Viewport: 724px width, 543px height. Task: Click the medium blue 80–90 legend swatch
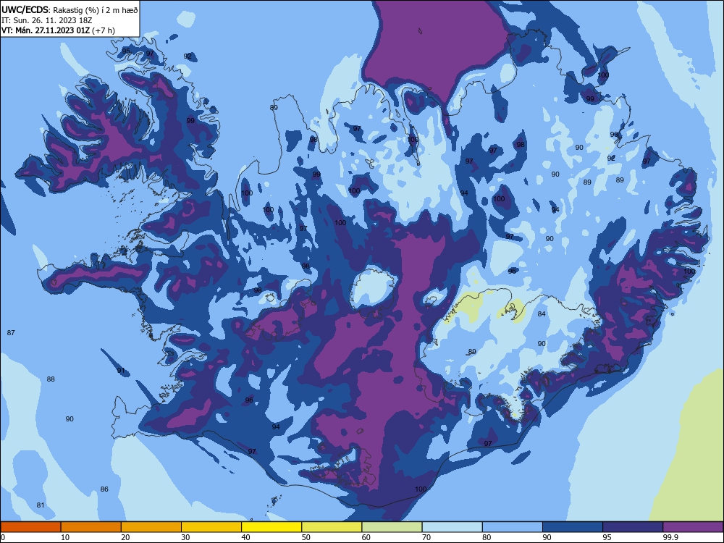pyautogui.click(x=513, y=527)
